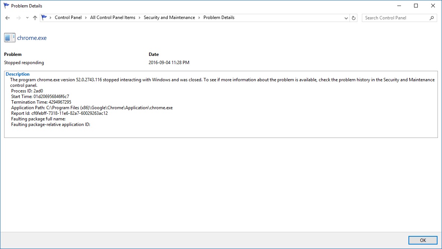Click the Date column label

[154, 54]
